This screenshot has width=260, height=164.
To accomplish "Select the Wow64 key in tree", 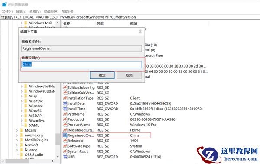I will pos(36,111).
